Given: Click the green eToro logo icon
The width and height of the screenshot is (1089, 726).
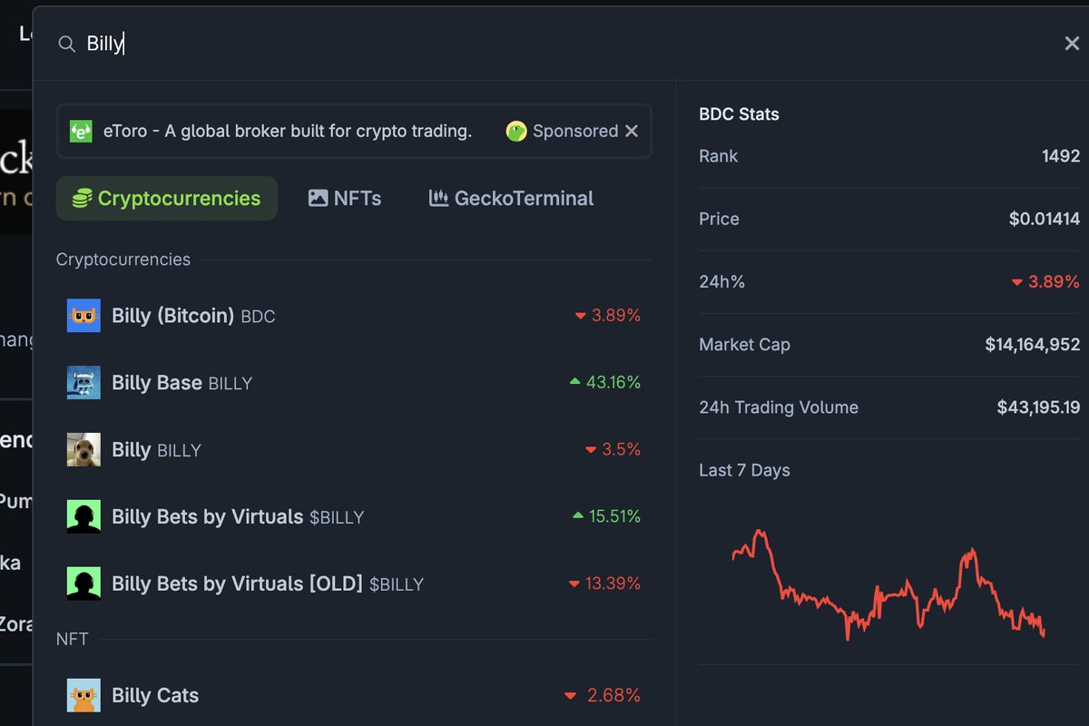Looking at the screenshot, I should coord(82,132).
